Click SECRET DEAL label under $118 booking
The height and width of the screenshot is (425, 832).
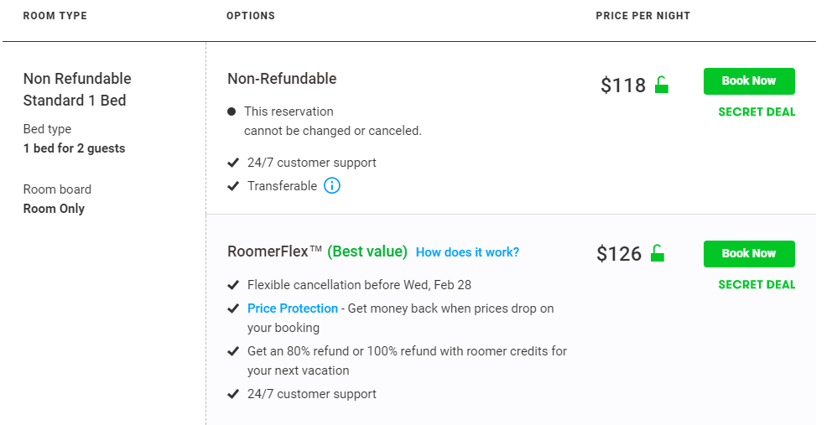pos(757,112)
